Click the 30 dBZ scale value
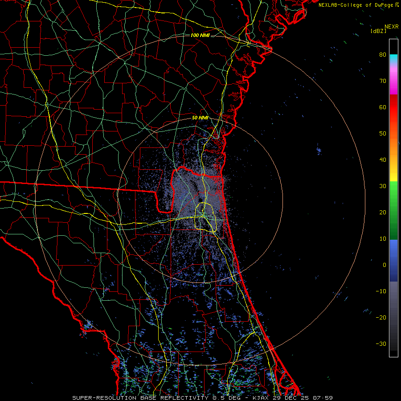Viewport: 401px width, 401px height. [383, 186]
